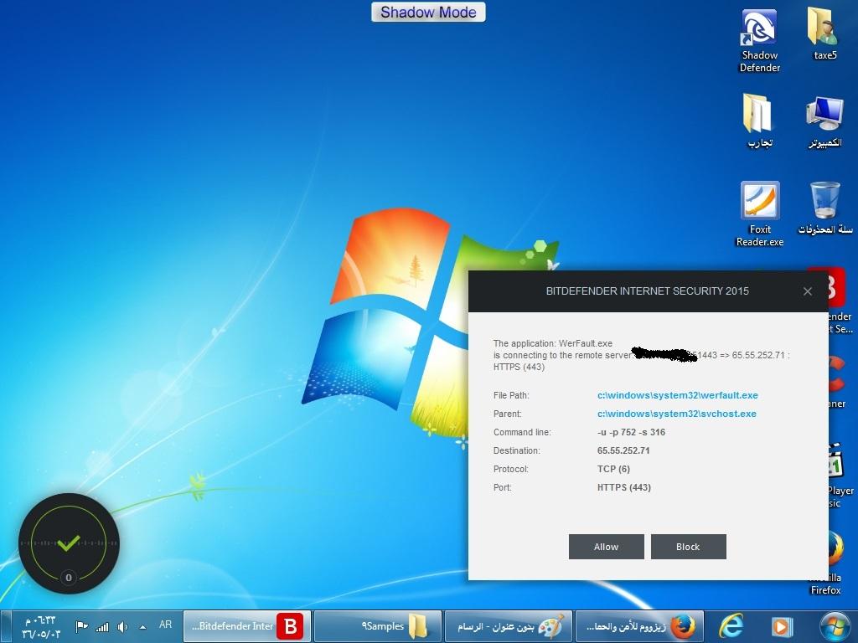
Task: Click the Bitdefender security widget checkmark
Action: [69, 543]
